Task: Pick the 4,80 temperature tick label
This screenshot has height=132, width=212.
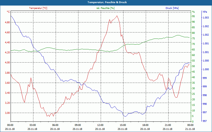Action: [7, 22]
